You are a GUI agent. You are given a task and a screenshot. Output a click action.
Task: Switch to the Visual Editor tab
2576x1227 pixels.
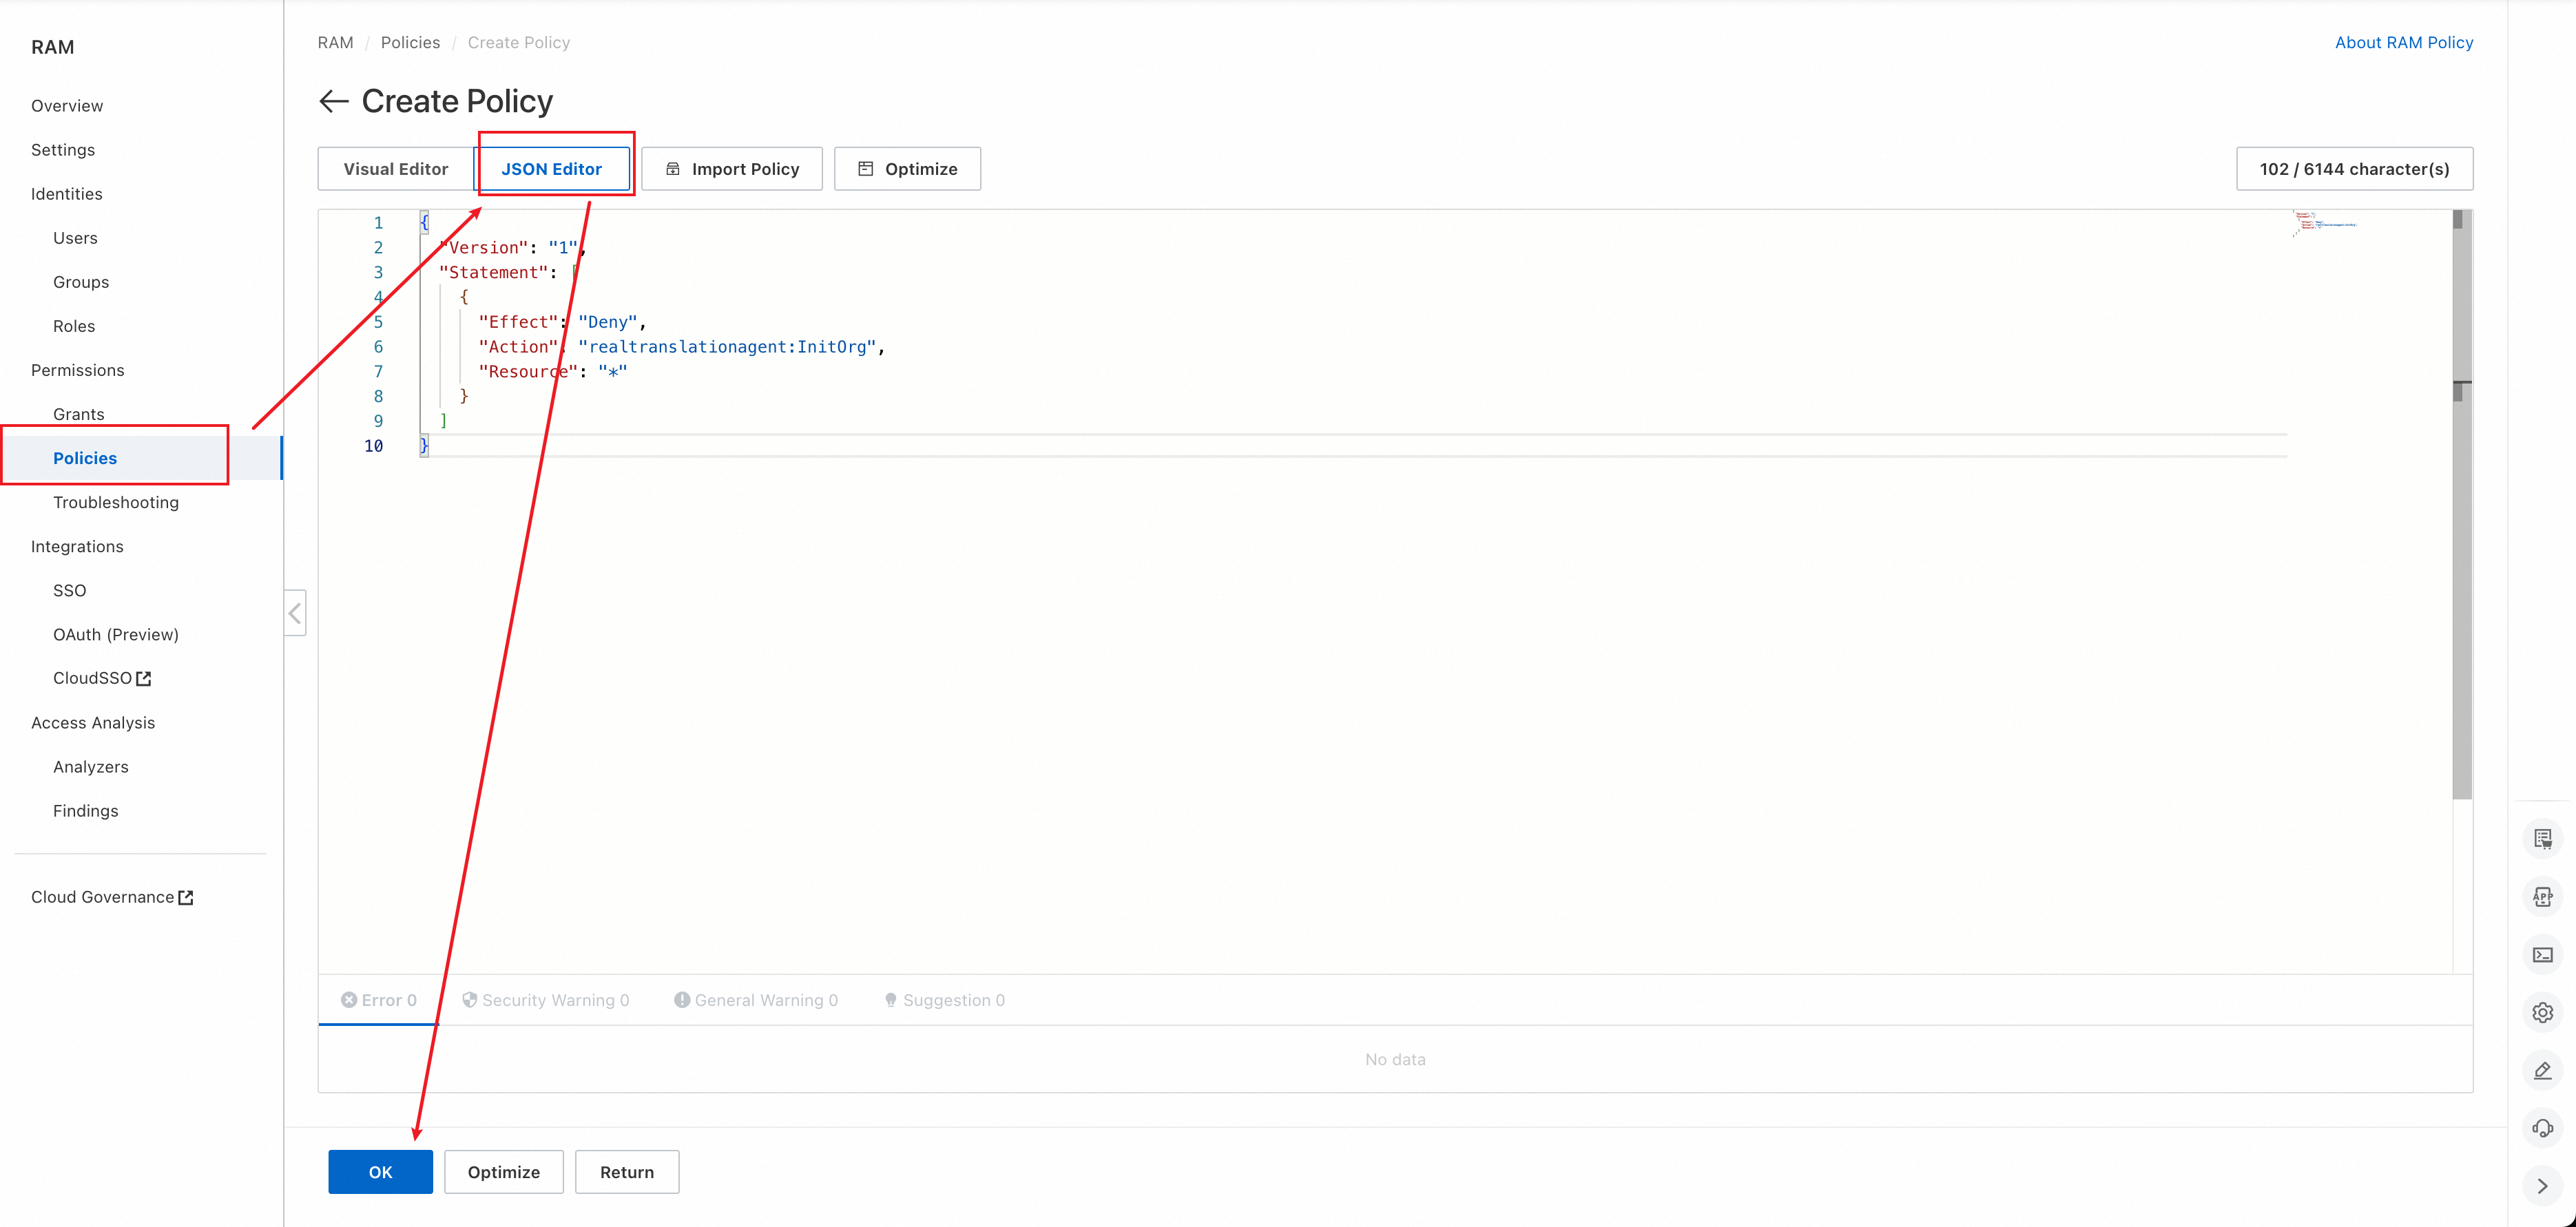tap(396, 169)
